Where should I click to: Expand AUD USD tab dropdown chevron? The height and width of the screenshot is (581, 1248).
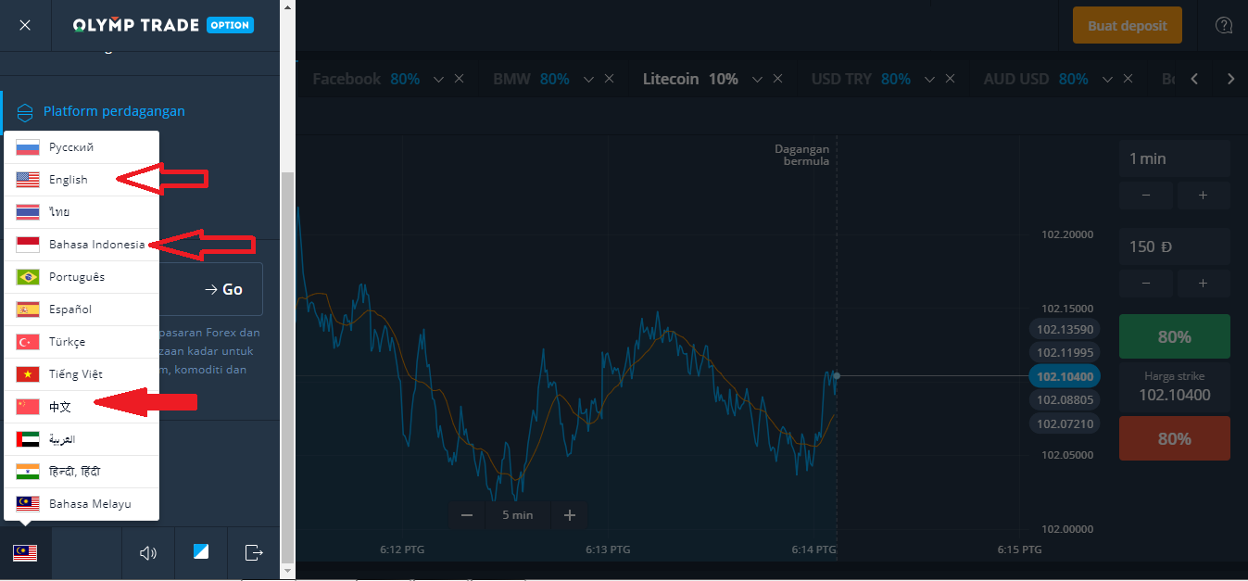click(1106, 80)
